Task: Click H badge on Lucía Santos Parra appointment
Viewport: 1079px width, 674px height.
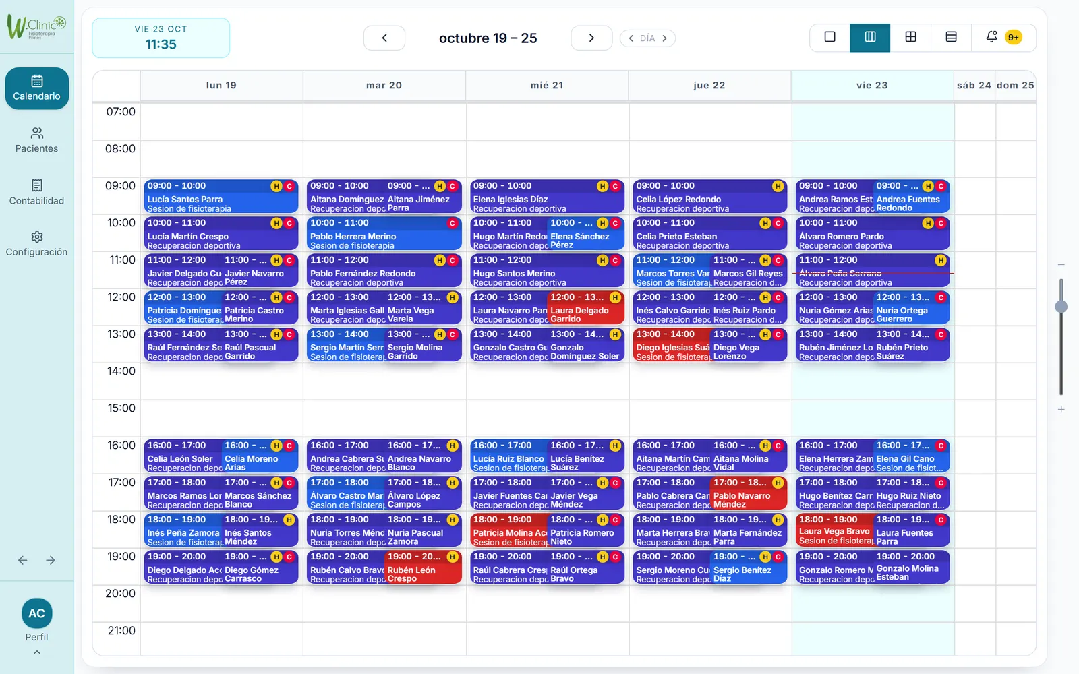Action: (276, 186)
